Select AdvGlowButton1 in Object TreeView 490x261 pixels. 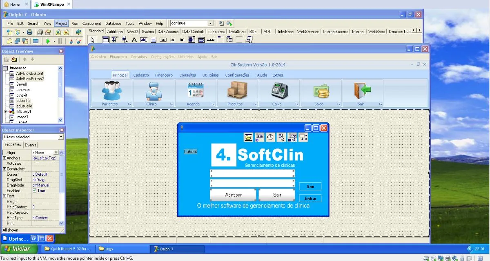[x=30, y=73]
